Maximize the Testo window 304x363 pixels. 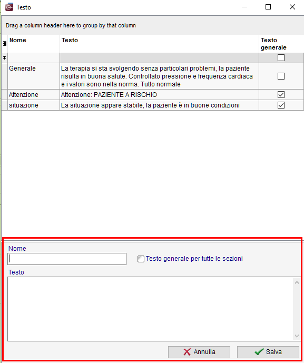pyautogui.click(x=268, y=7)
